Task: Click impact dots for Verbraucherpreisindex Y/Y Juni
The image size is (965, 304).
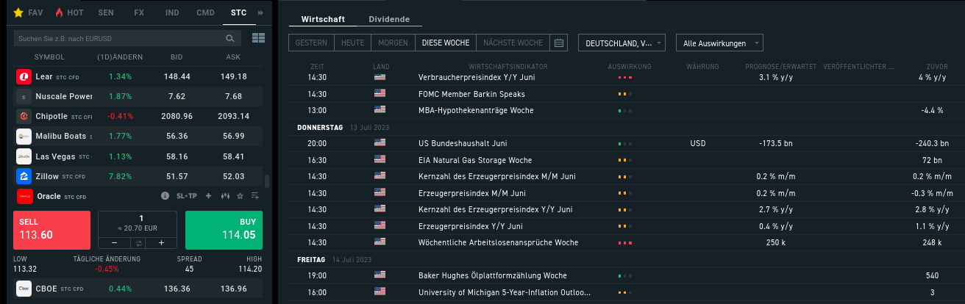Action: [625, 77]
